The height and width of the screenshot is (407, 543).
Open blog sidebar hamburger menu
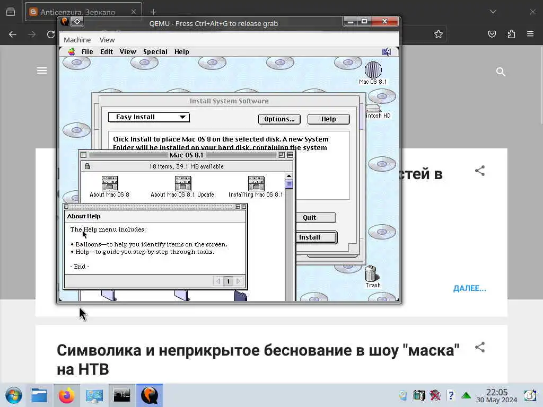(42, 70)
